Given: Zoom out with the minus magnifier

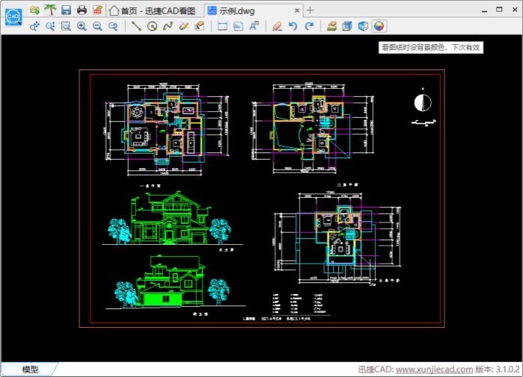Looking at the screenshot, I should click(x=97, y=26).
